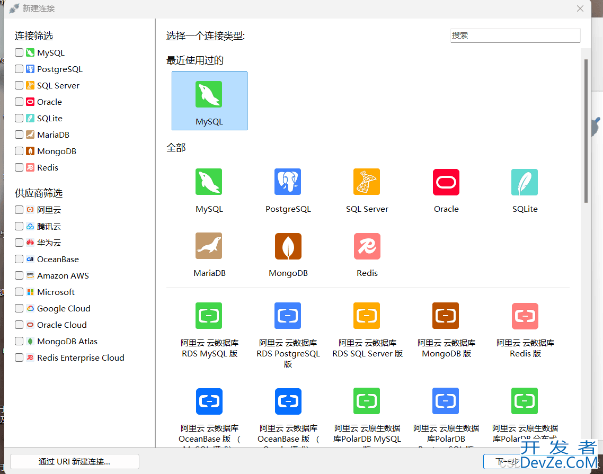Viewport: 603px width, 474px height.
Task: Enable the Redis Enterprise Cloud checkbox
Action: 19,357
